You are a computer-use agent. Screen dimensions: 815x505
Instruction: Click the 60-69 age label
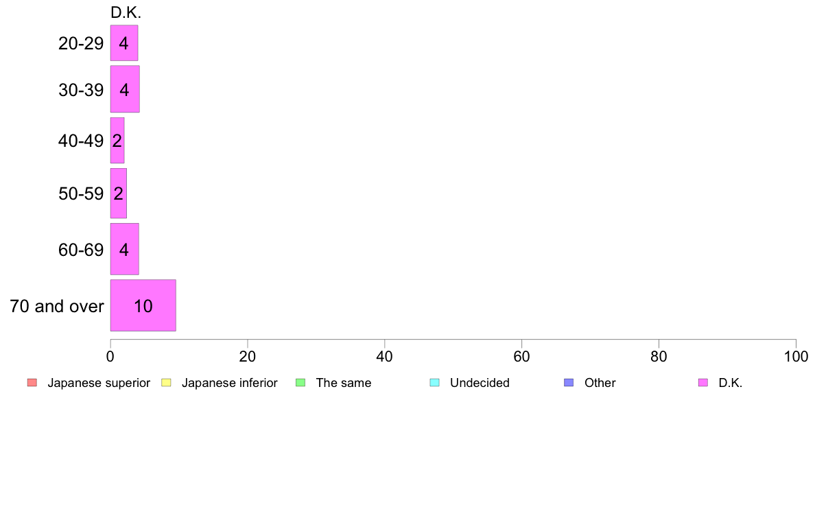(x=81, y=250)
